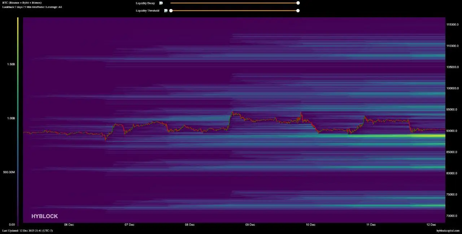Click the 80000.0 price axis label

point(452,173)
